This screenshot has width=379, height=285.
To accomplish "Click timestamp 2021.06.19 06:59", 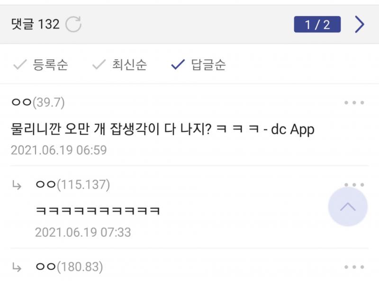I will (59, 150).
